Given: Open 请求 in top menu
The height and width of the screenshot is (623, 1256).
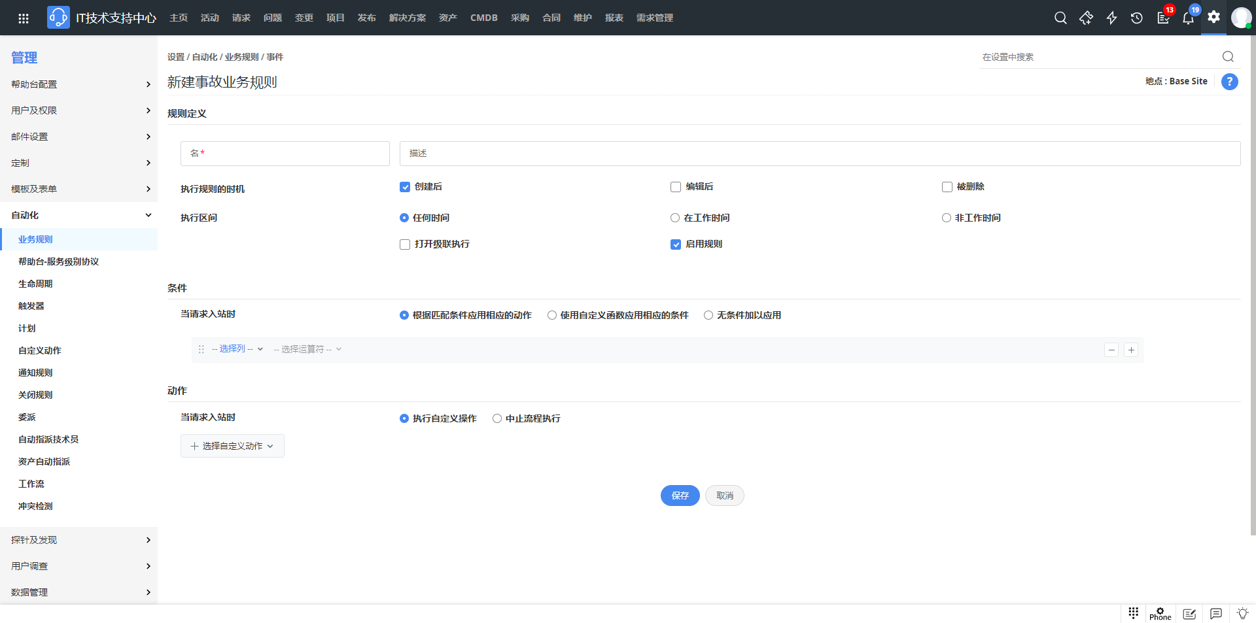Looking at the screenshot, I should point(241,18).
